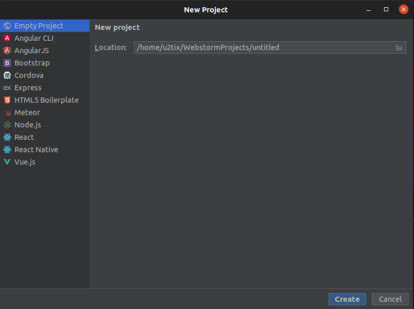This screenshot has height=309, width=414.
Task: Click the Cancel button
Action: click(x=390, y=299)
